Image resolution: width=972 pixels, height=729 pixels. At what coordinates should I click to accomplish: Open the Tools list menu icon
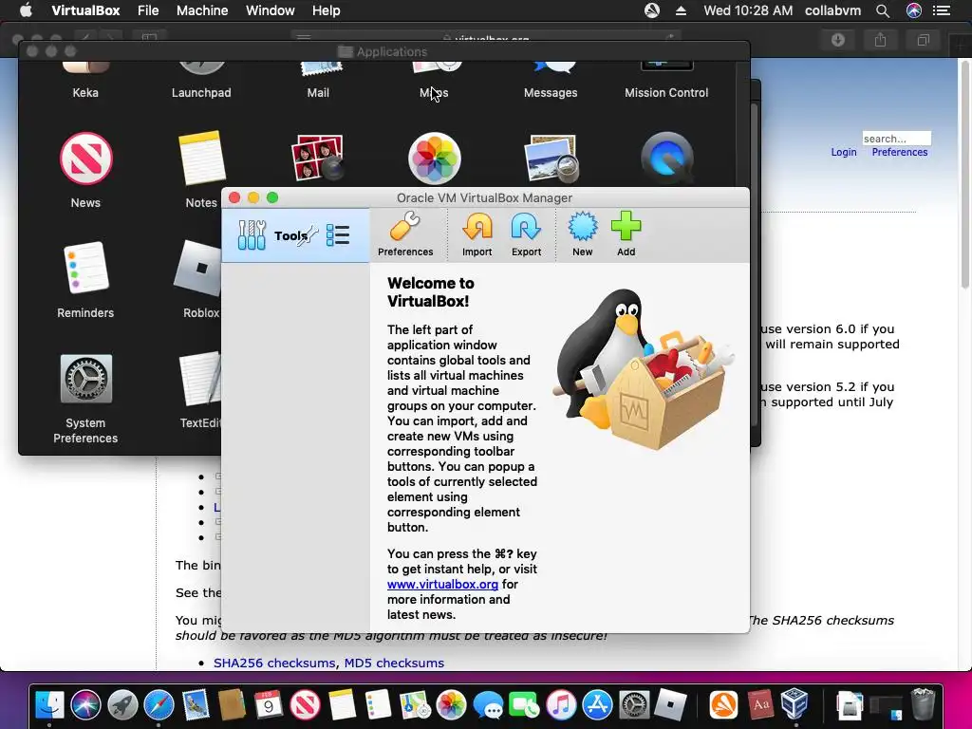pyautogui.click(x=338, y=235)
